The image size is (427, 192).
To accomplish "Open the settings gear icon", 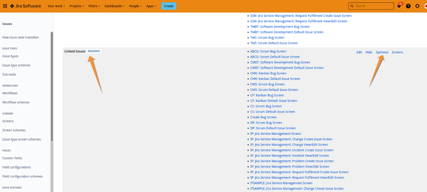I will click(417, 6).
